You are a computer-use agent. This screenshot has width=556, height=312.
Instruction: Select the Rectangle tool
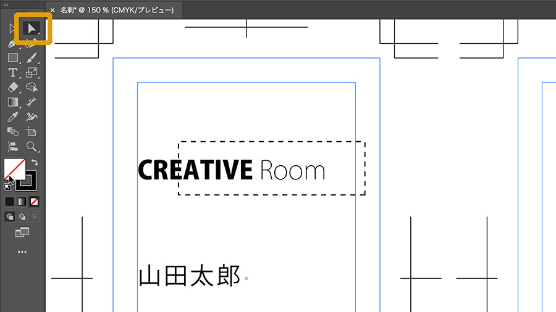13,58
